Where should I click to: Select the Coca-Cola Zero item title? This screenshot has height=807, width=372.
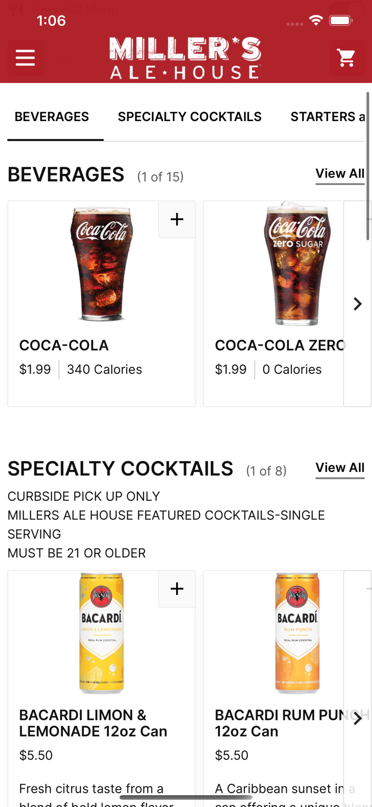pyautogui.click(x=280, y=345)
